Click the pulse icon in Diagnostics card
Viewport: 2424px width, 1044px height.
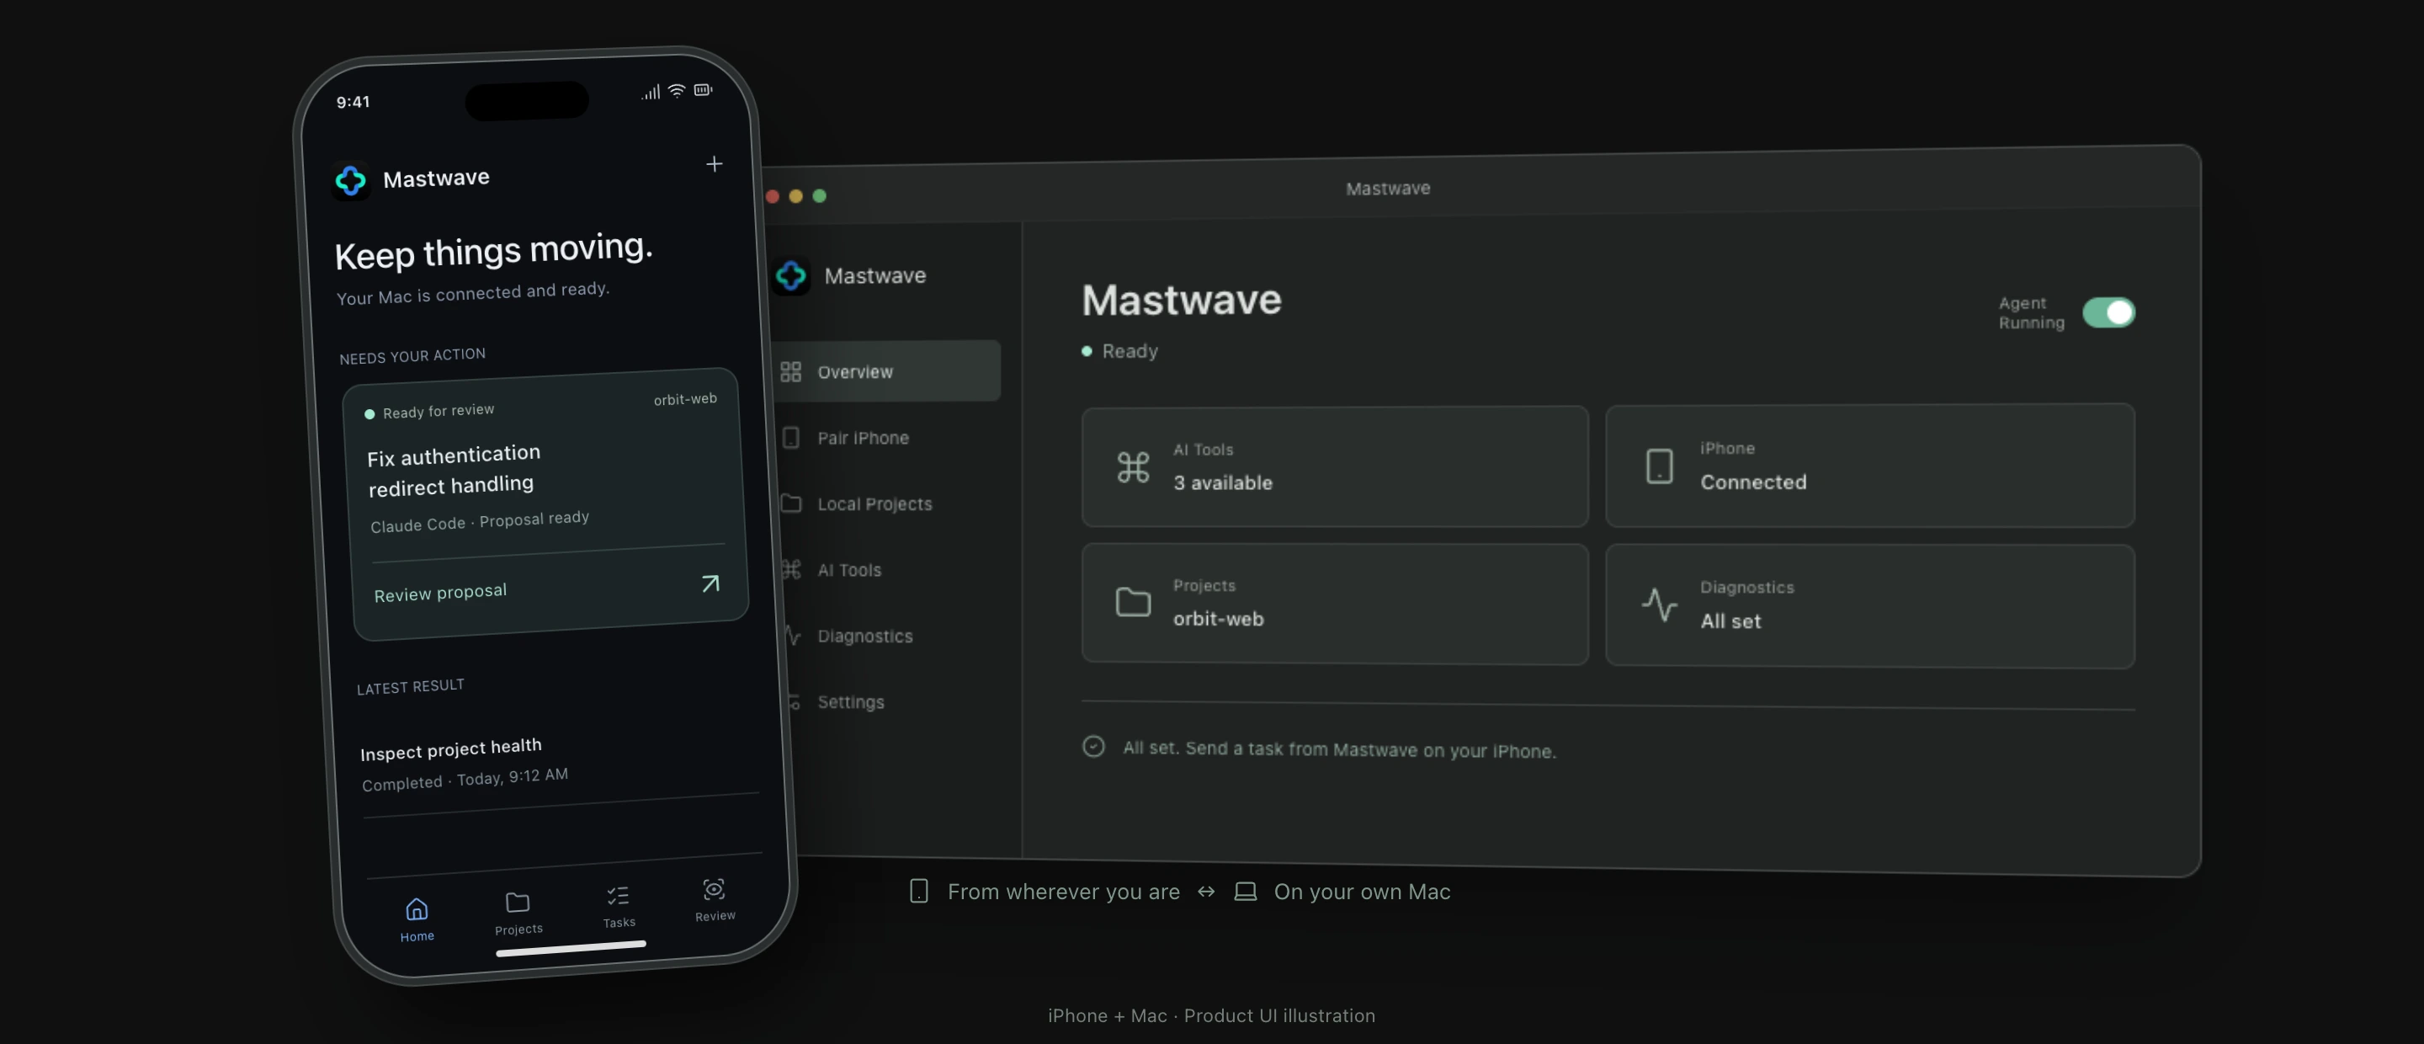click(1659, 605)
